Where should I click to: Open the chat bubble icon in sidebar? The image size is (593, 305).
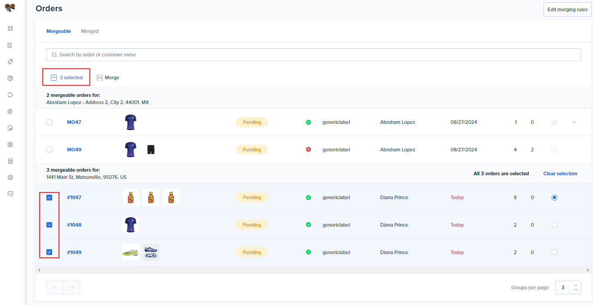10,194
